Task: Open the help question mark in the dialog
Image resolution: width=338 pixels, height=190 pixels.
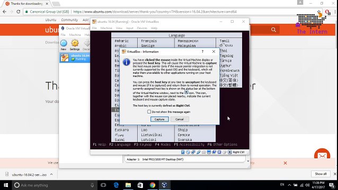Action: pos(202,52)
